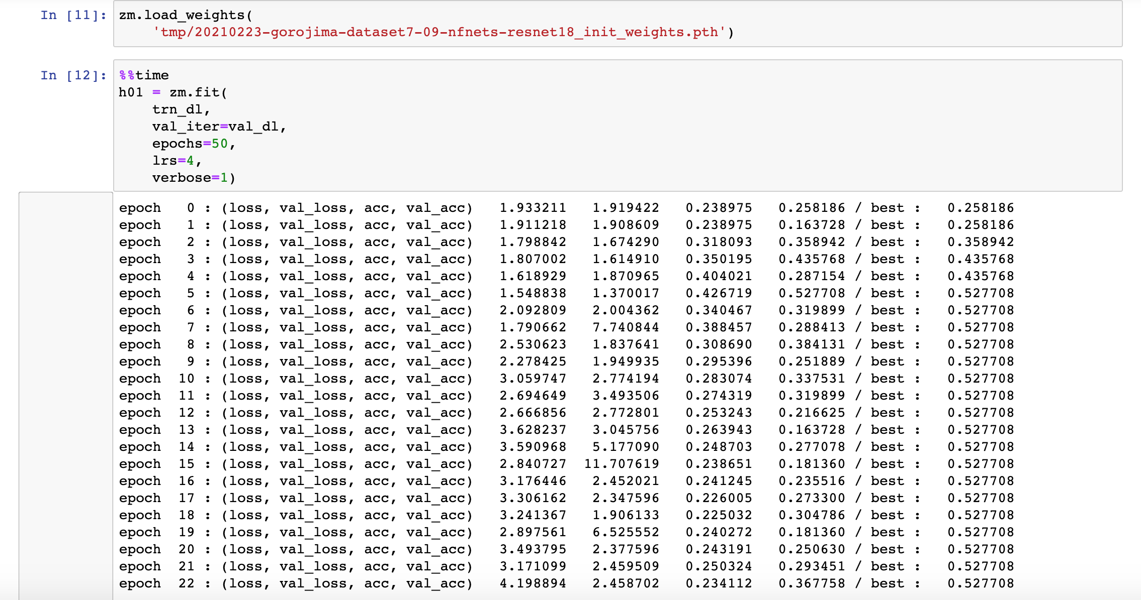1141x600 pixels.
Task: Click epoch 14 val_loss 5.177090
Action: point(626,447)
